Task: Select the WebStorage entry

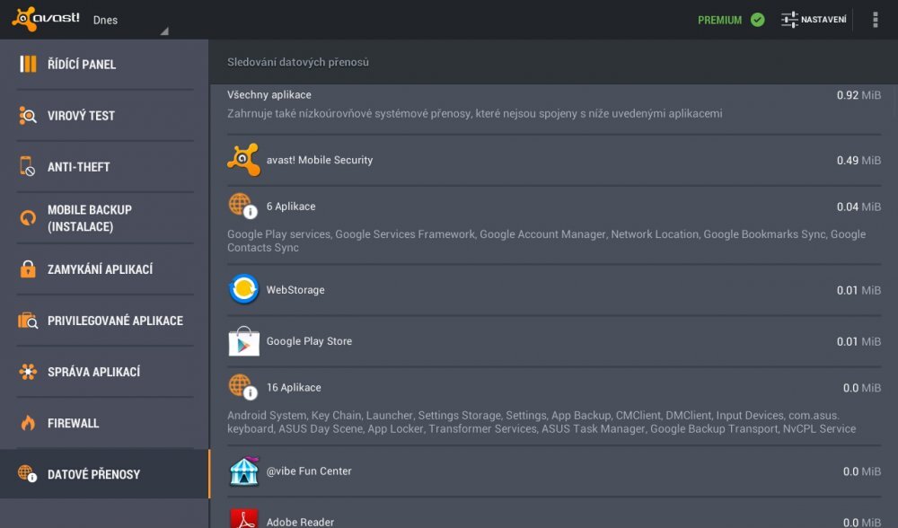Action: click(x=295, y=290)
